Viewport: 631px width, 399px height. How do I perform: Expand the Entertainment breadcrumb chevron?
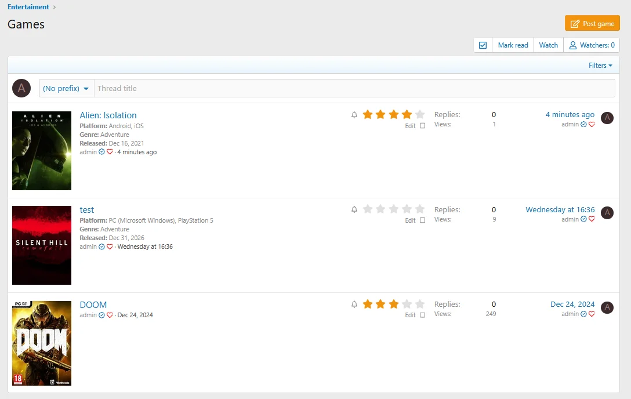(x=53, y=7)
